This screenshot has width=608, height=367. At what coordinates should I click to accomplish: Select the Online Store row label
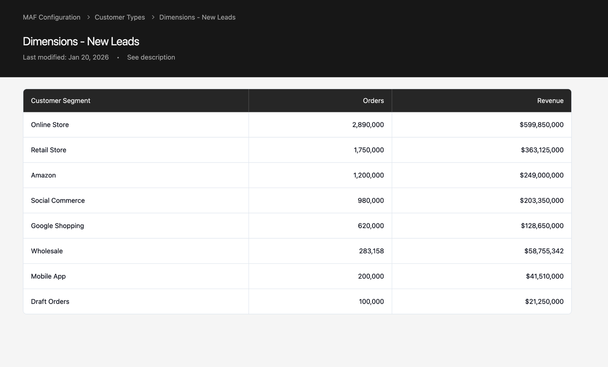point(50,125)
